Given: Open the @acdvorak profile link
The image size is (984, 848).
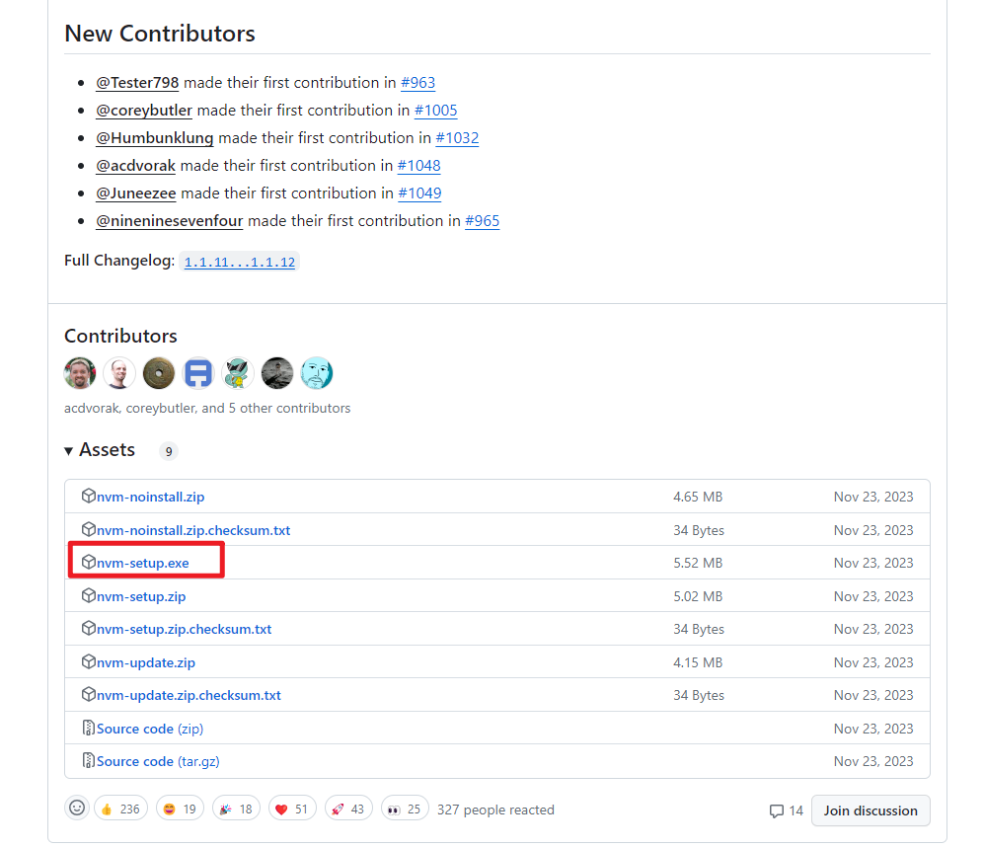Looking at the screenshot, I should (135, 166).
